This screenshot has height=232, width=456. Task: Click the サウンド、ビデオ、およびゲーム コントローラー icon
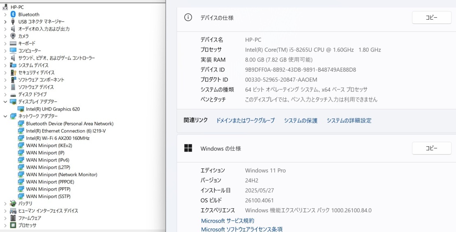[x=13, y=58]
